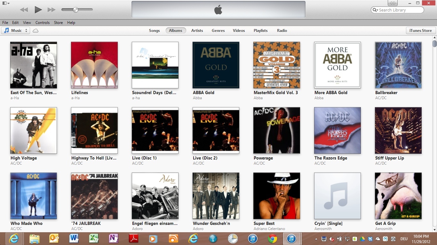Open the Help menu

pyautogui.click(x=71, y=23)
